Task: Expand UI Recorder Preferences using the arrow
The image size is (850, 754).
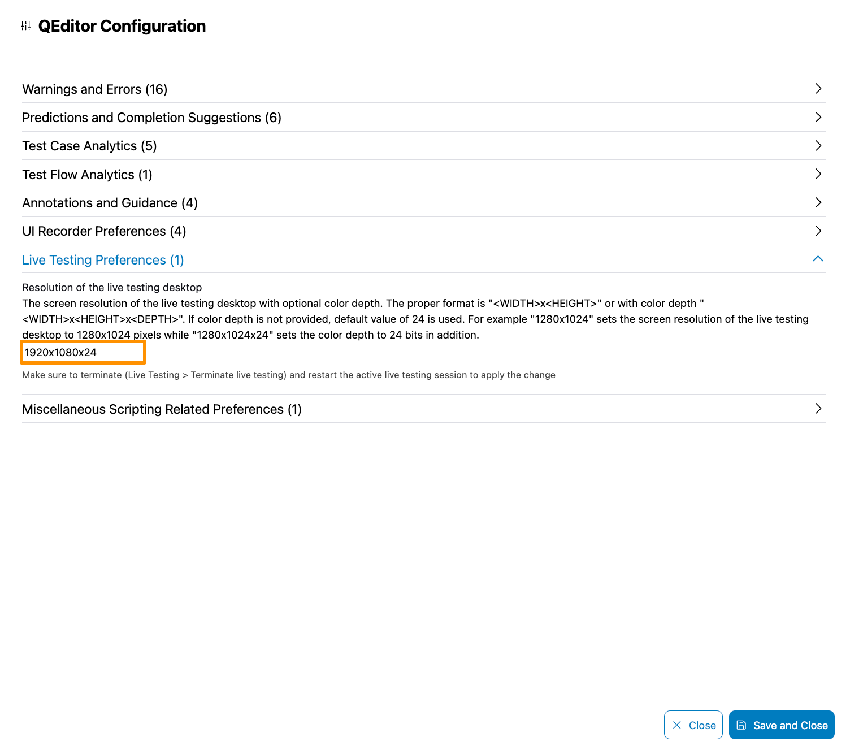Action: [818, 231]
